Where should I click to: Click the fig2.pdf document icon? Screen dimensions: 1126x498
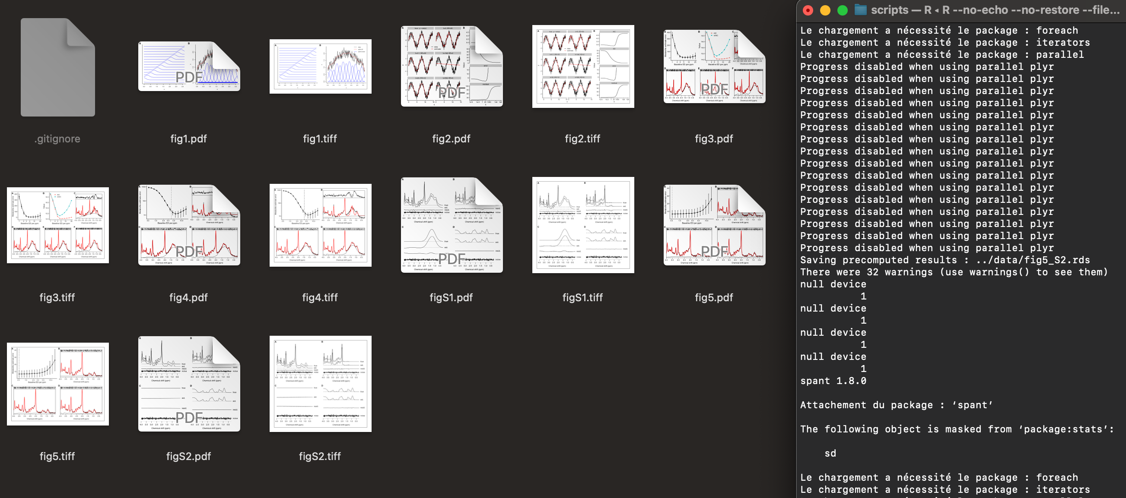[x=451, y=66]
